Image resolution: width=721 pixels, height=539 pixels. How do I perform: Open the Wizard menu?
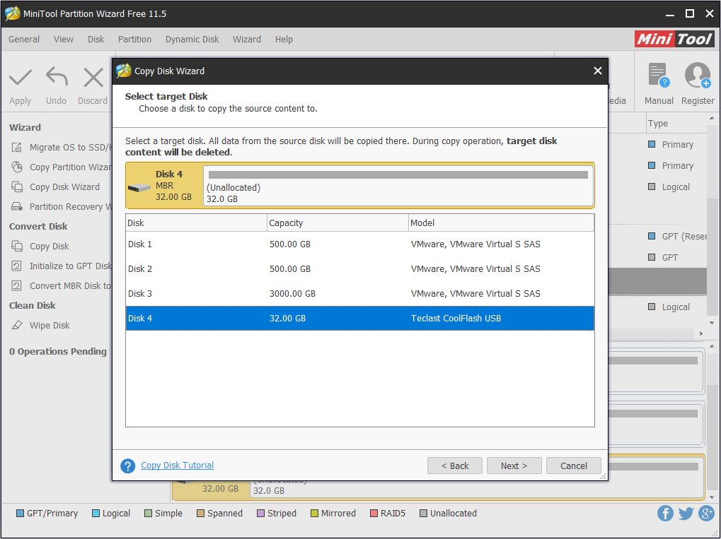coord(247,40)
